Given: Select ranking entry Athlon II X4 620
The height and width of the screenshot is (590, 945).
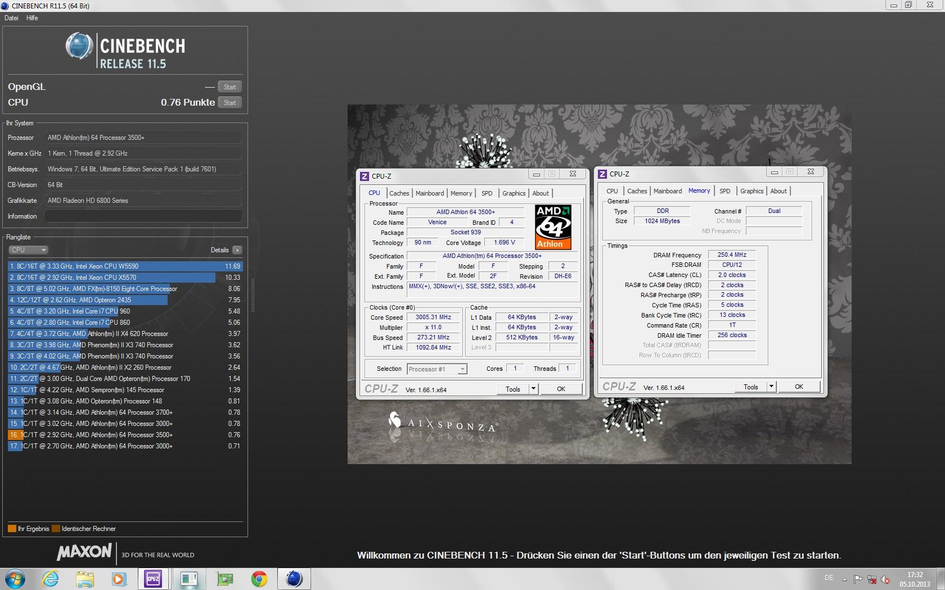Looking at the screenshot, I should click(x=125, y=334).
